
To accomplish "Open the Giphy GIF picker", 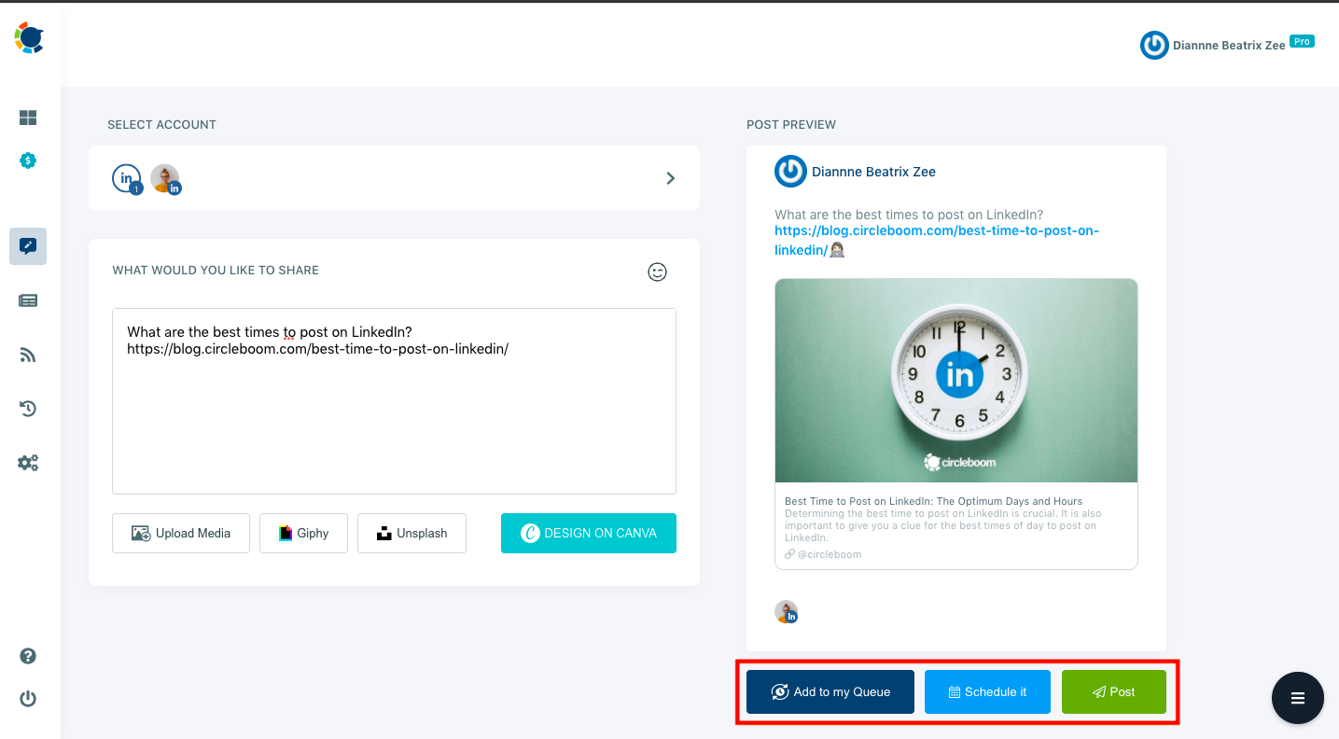I will [x=303, y=533].
